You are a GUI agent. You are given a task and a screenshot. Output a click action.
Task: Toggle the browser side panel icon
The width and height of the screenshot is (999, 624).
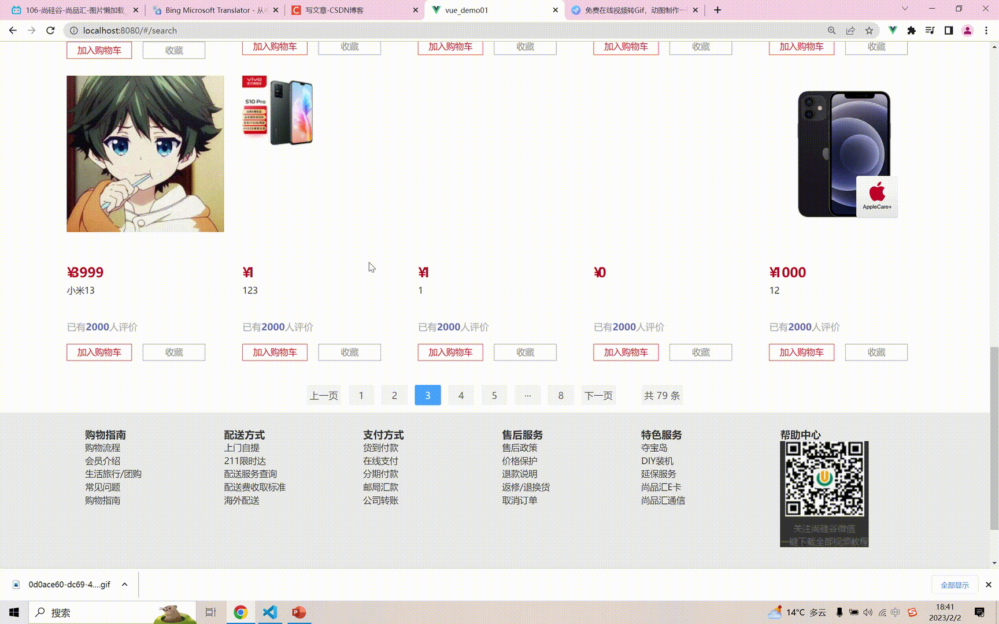[949, 31]
